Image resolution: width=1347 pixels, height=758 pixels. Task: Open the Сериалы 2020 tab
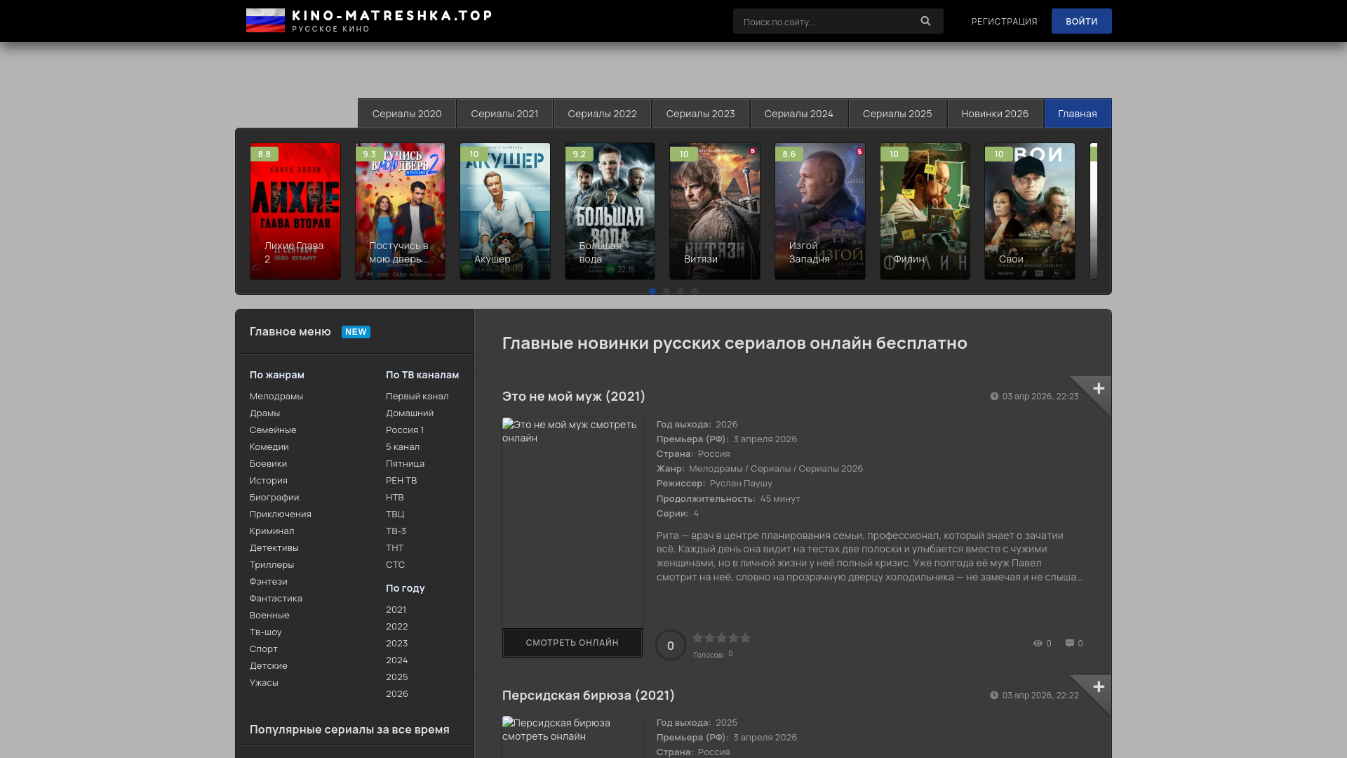[x=407, y=113]
